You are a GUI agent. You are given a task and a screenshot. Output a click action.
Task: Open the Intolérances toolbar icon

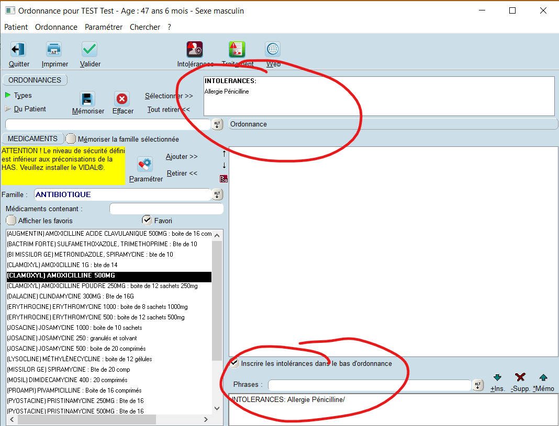[195, 50]
